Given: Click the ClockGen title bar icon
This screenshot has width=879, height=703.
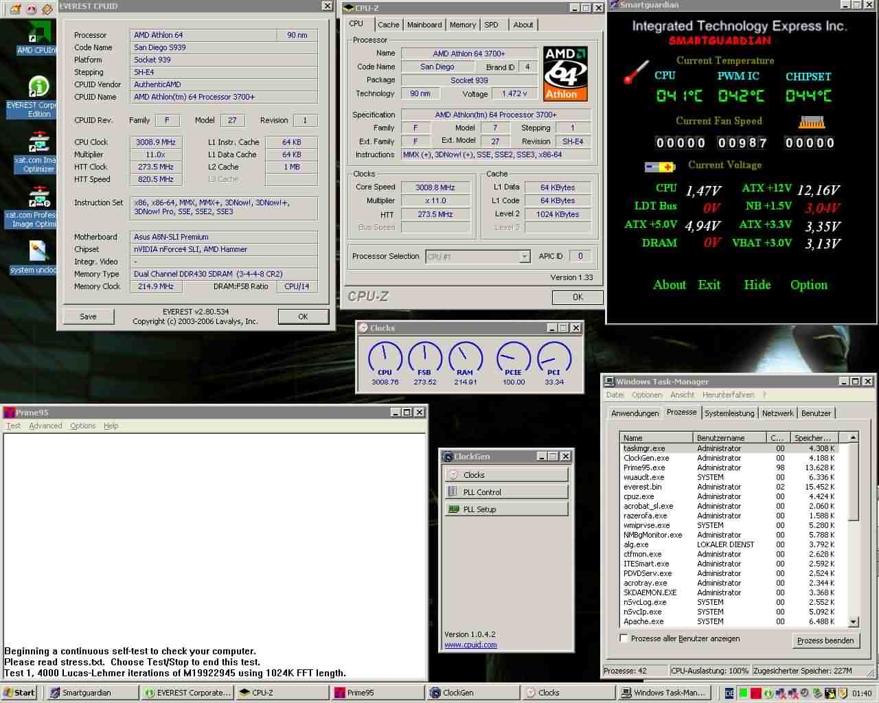Looking at the screenshot, I should (x=448, y=457).
